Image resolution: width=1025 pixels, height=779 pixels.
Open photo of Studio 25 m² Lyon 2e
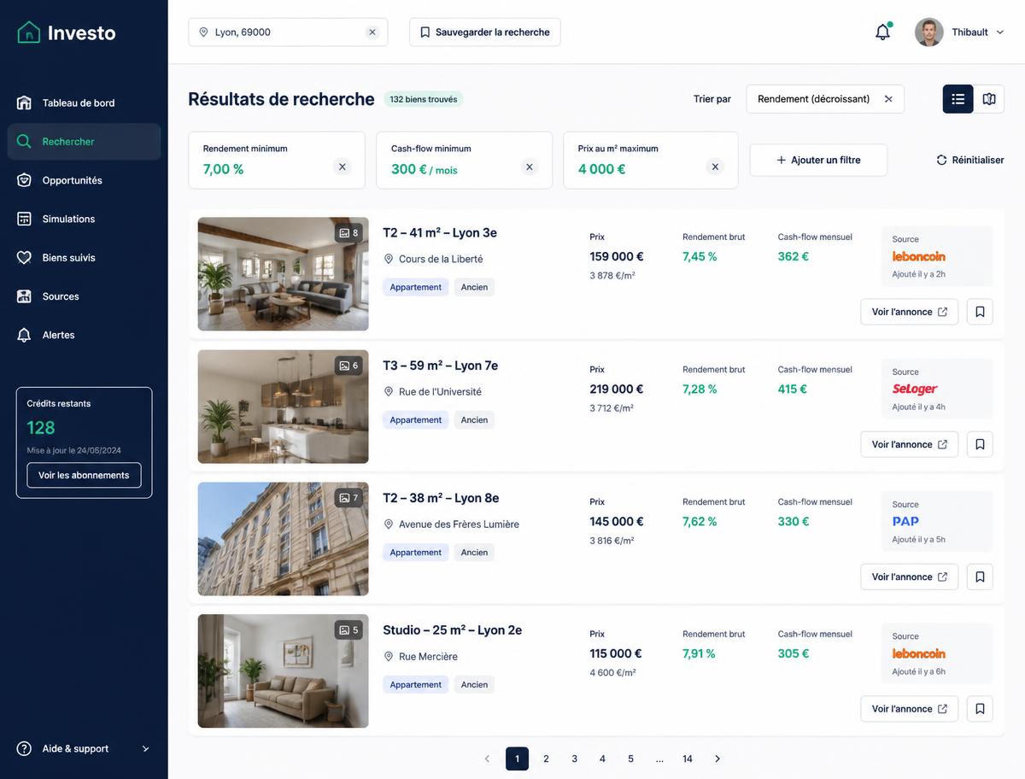[x=284, y=671]
